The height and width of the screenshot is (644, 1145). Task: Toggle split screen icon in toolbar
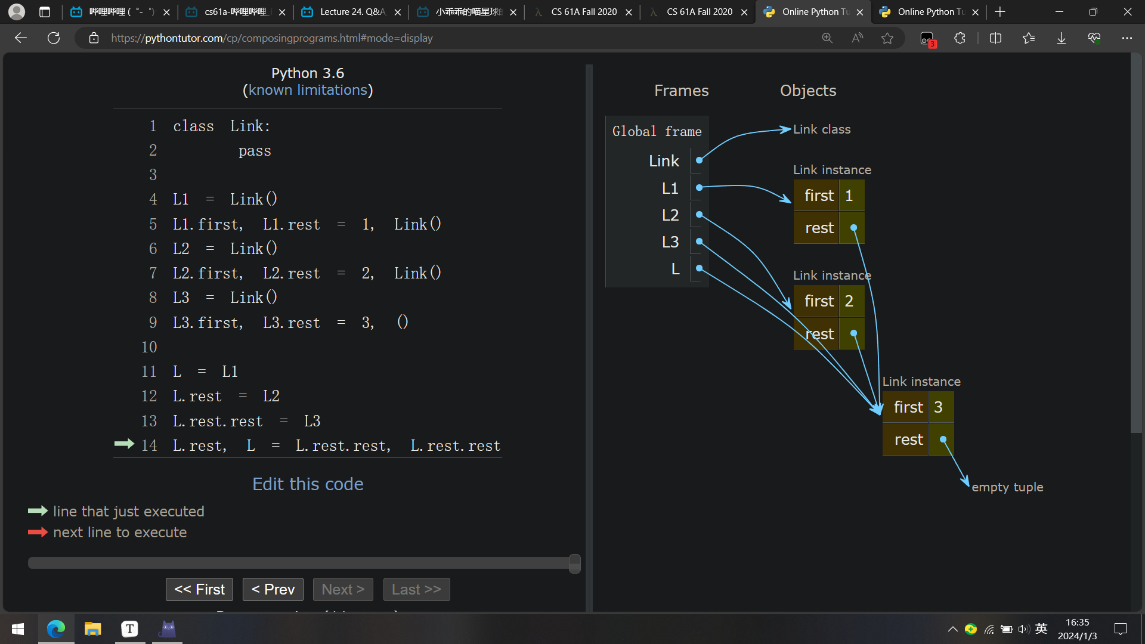pyautogui.click(x=995, y=38)
